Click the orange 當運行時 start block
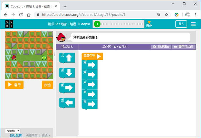201x138 pixels. coord(92,56)
